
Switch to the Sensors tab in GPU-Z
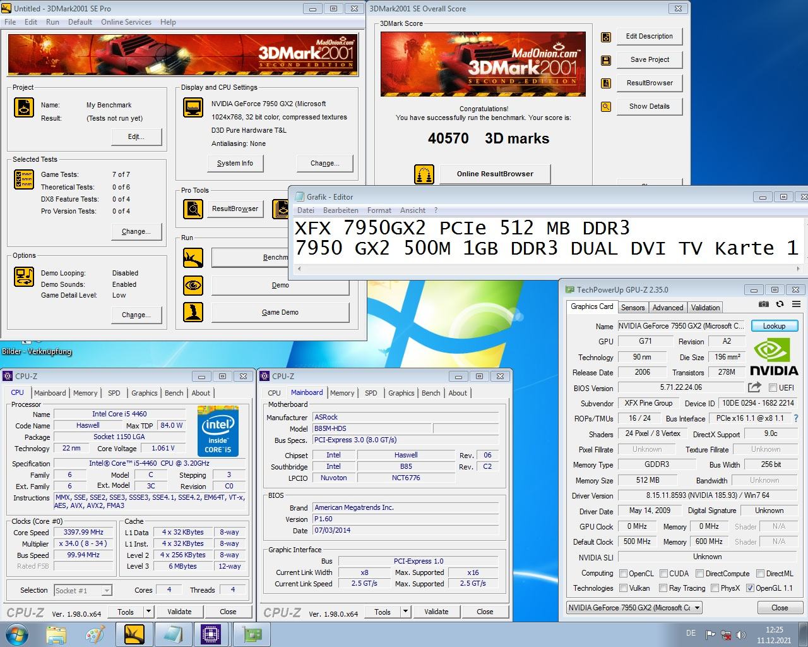[633, 308]
